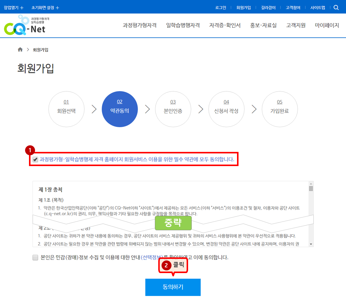Open the 일학습병행자격 menu
The image size is (346, 302).
183,25
